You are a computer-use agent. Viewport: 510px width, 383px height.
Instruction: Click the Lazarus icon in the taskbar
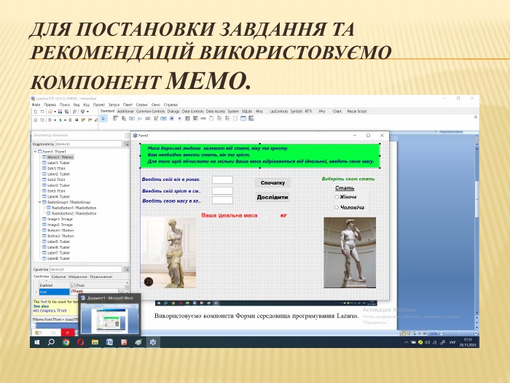tap(153, 342)
